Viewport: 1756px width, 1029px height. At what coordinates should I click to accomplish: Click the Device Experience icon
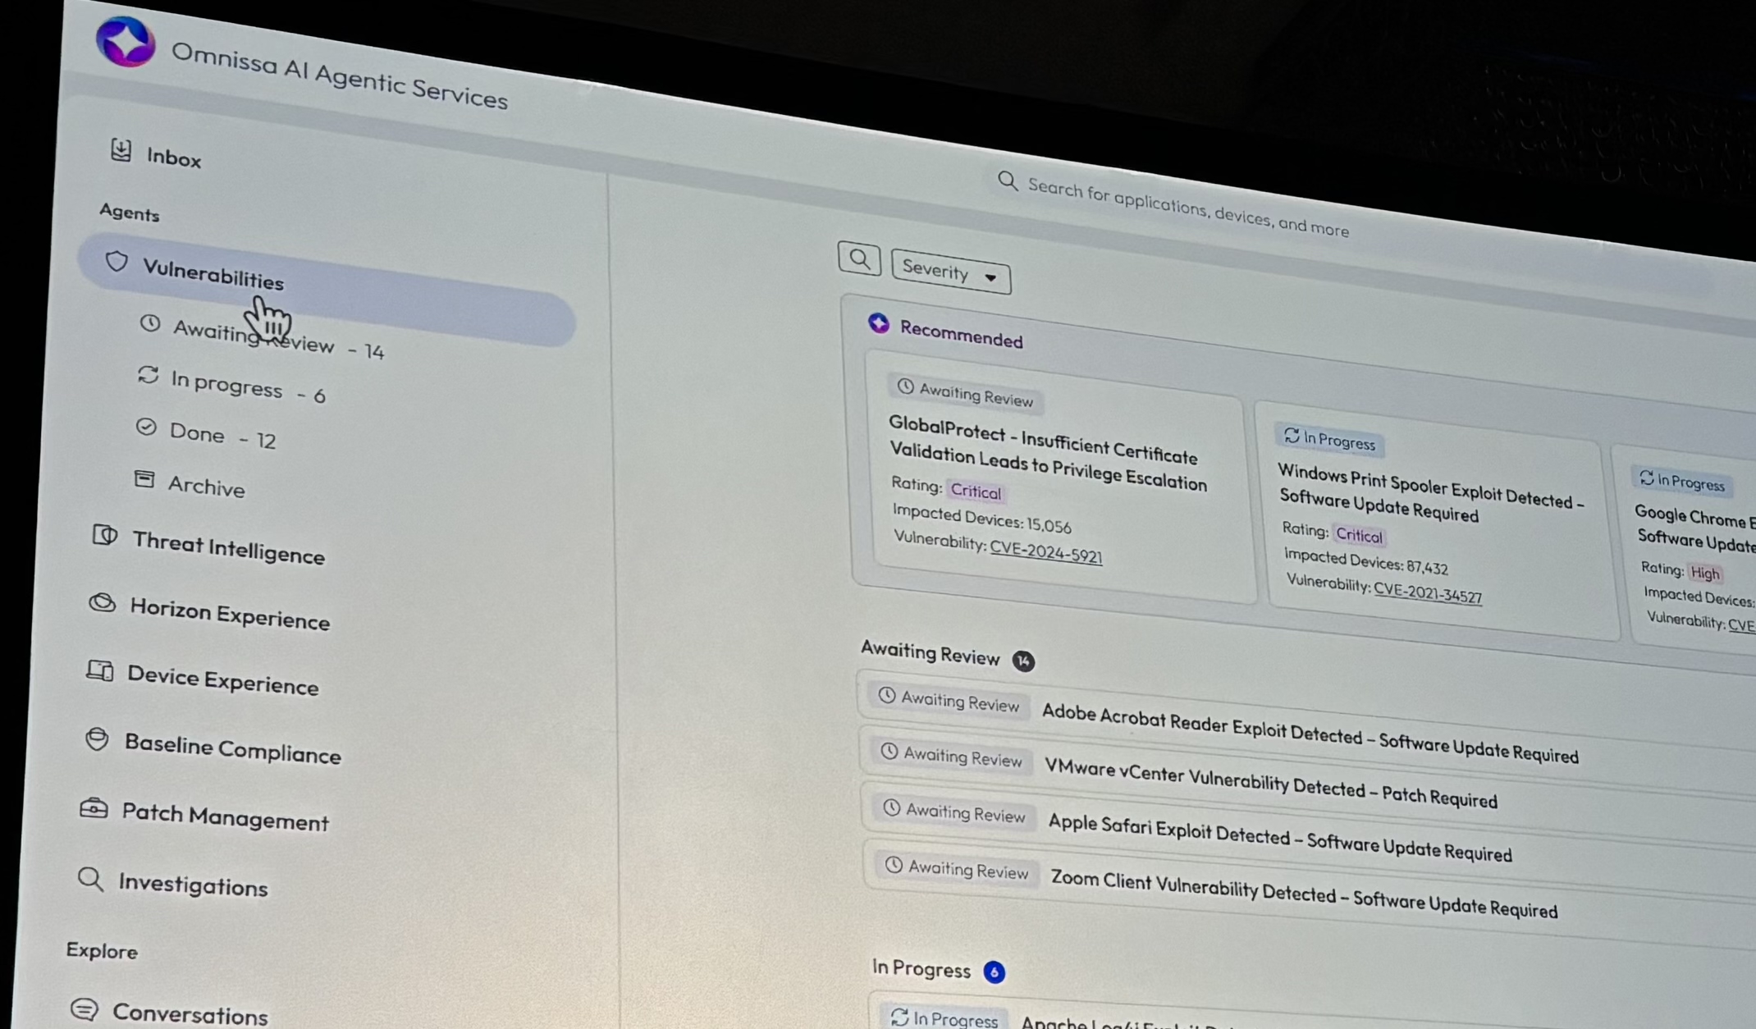click(100, 671)
